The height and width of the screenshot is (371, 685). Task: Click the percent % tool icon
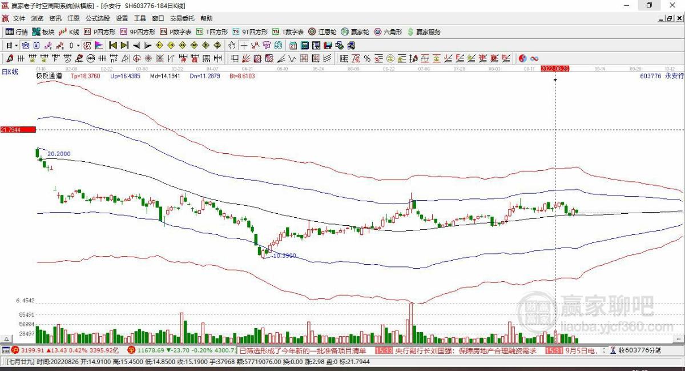pos(367,58)
